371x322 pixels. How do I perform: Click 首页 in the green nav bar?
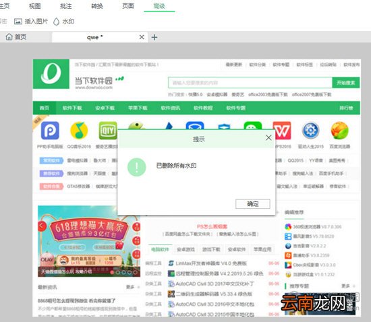coord(45,108)
